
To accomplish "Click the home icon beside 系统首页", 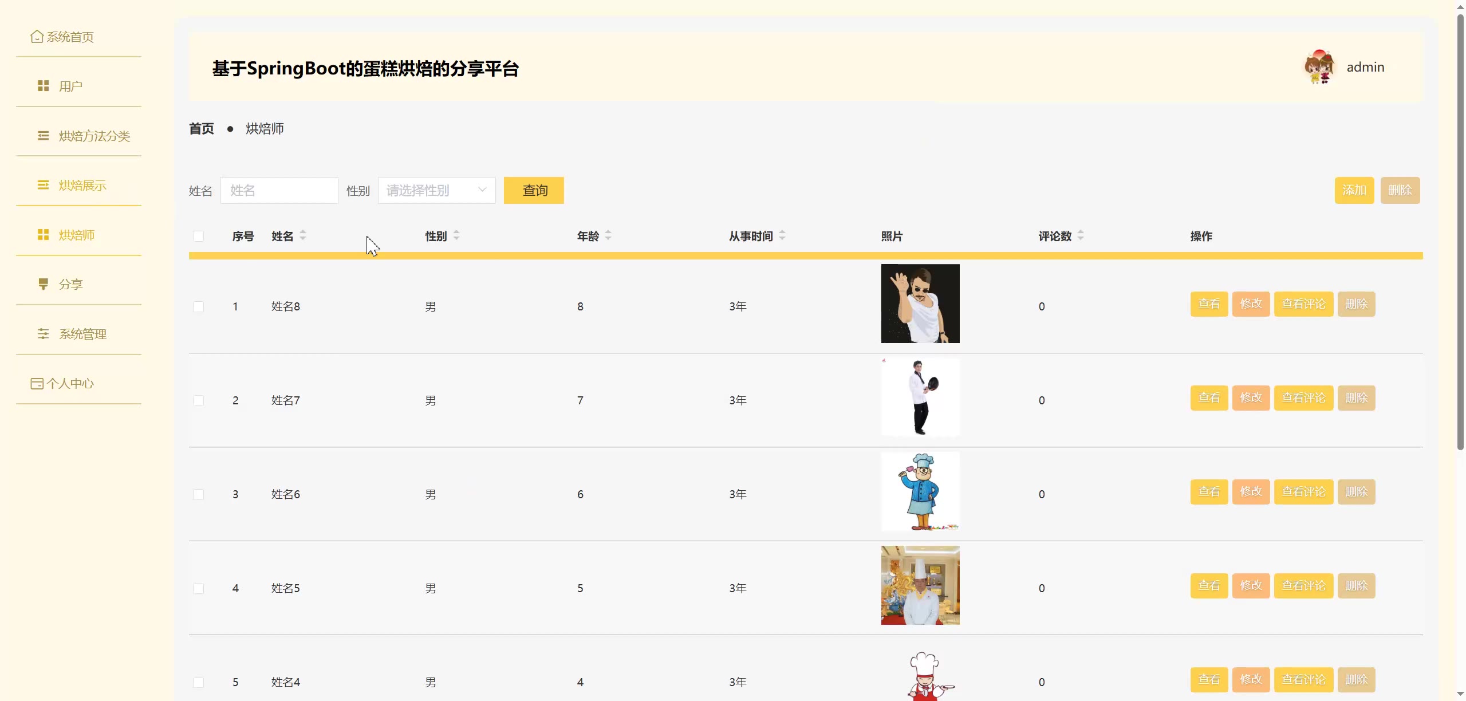I will coord(37,37).
